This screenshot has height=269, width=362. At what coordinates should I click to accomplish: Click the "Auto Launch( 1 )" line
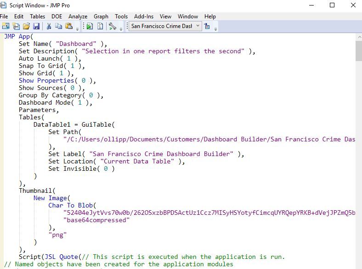[50, 59]
